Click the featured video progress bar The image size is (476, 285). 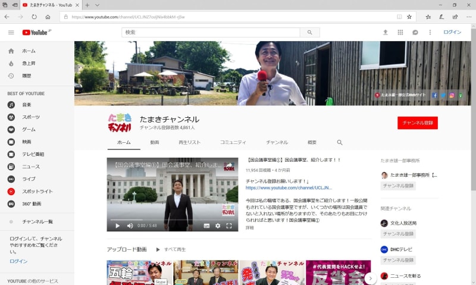click(x=173, y=220)
